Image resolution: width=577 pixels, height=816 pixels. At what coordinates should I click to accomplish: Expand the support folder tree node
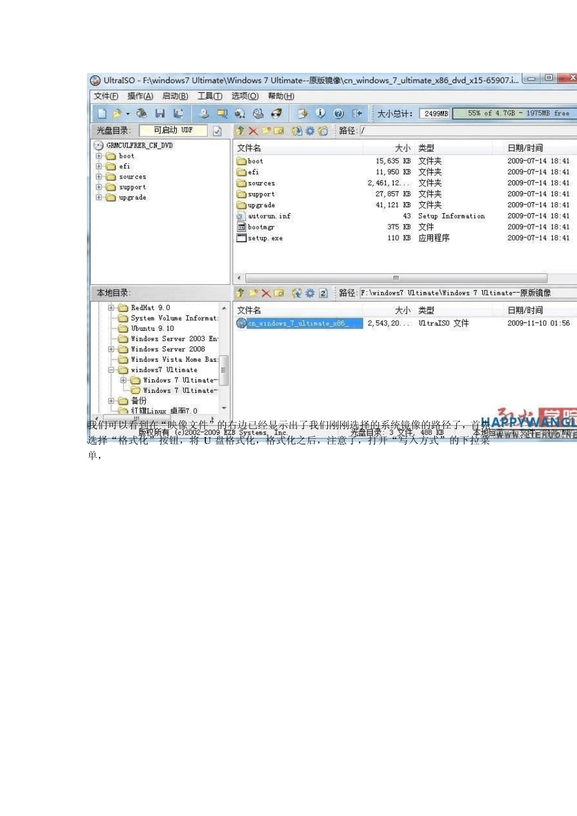pyautogui.click(x=99, y=187)
